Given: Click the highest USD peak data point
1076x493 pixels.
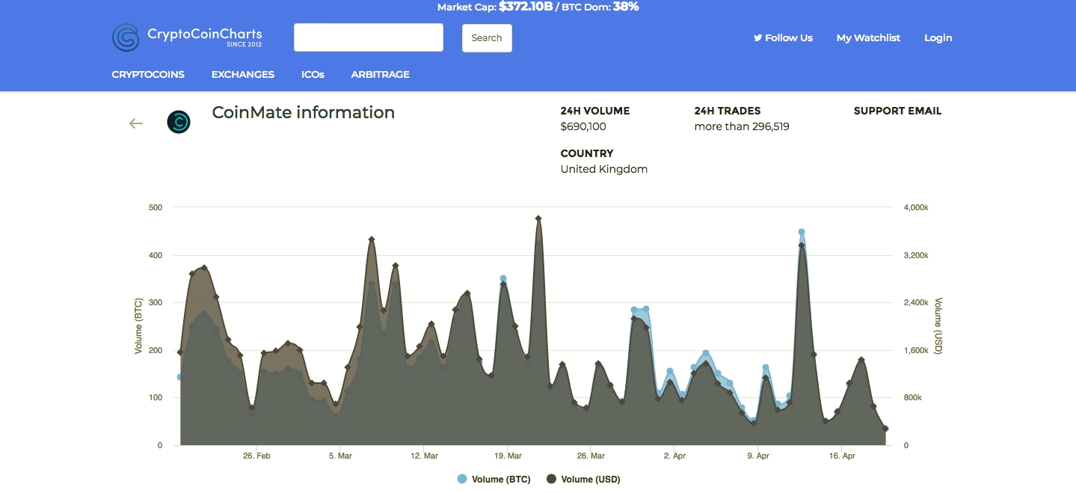Looking at the screenshot, I should pyautogui.click(x=538, y=218).
